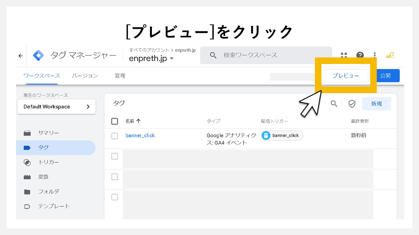
Task: Open the three-dot overflow menu
Action: (374, 55)
